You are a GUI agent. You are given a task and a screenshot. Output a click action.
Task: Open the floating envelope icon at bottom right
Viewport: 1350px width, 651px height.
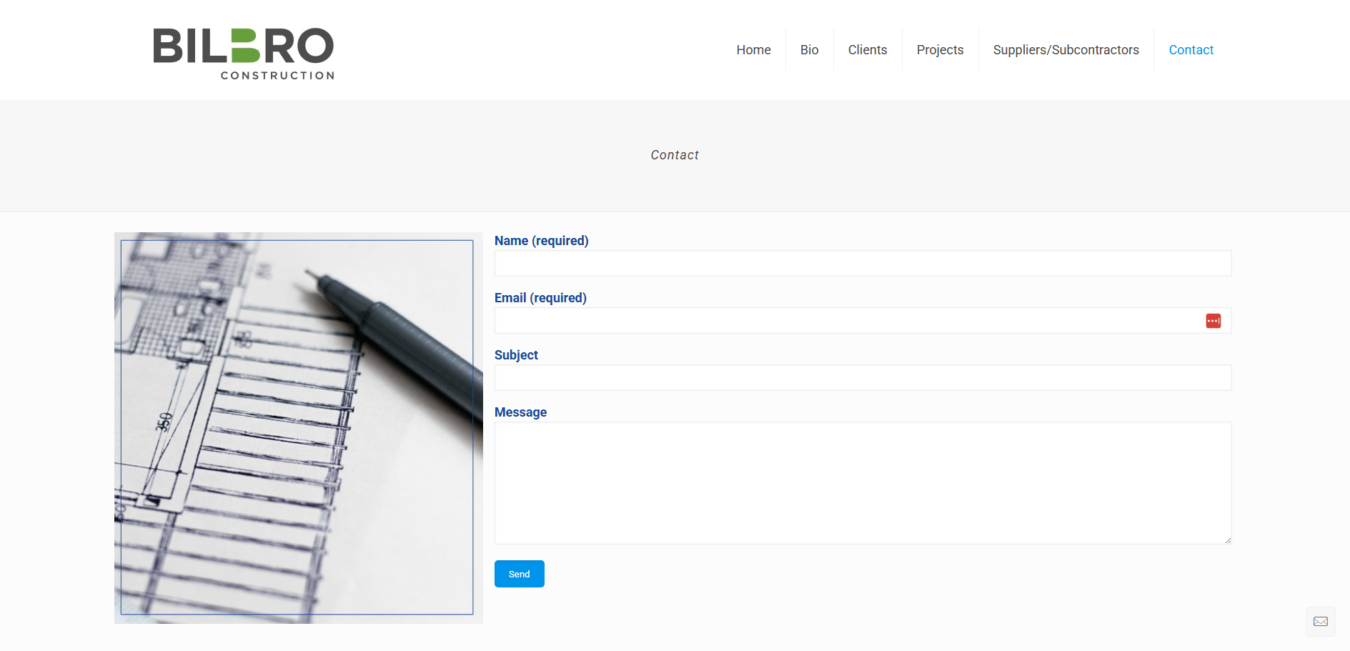coord(1320,621)
